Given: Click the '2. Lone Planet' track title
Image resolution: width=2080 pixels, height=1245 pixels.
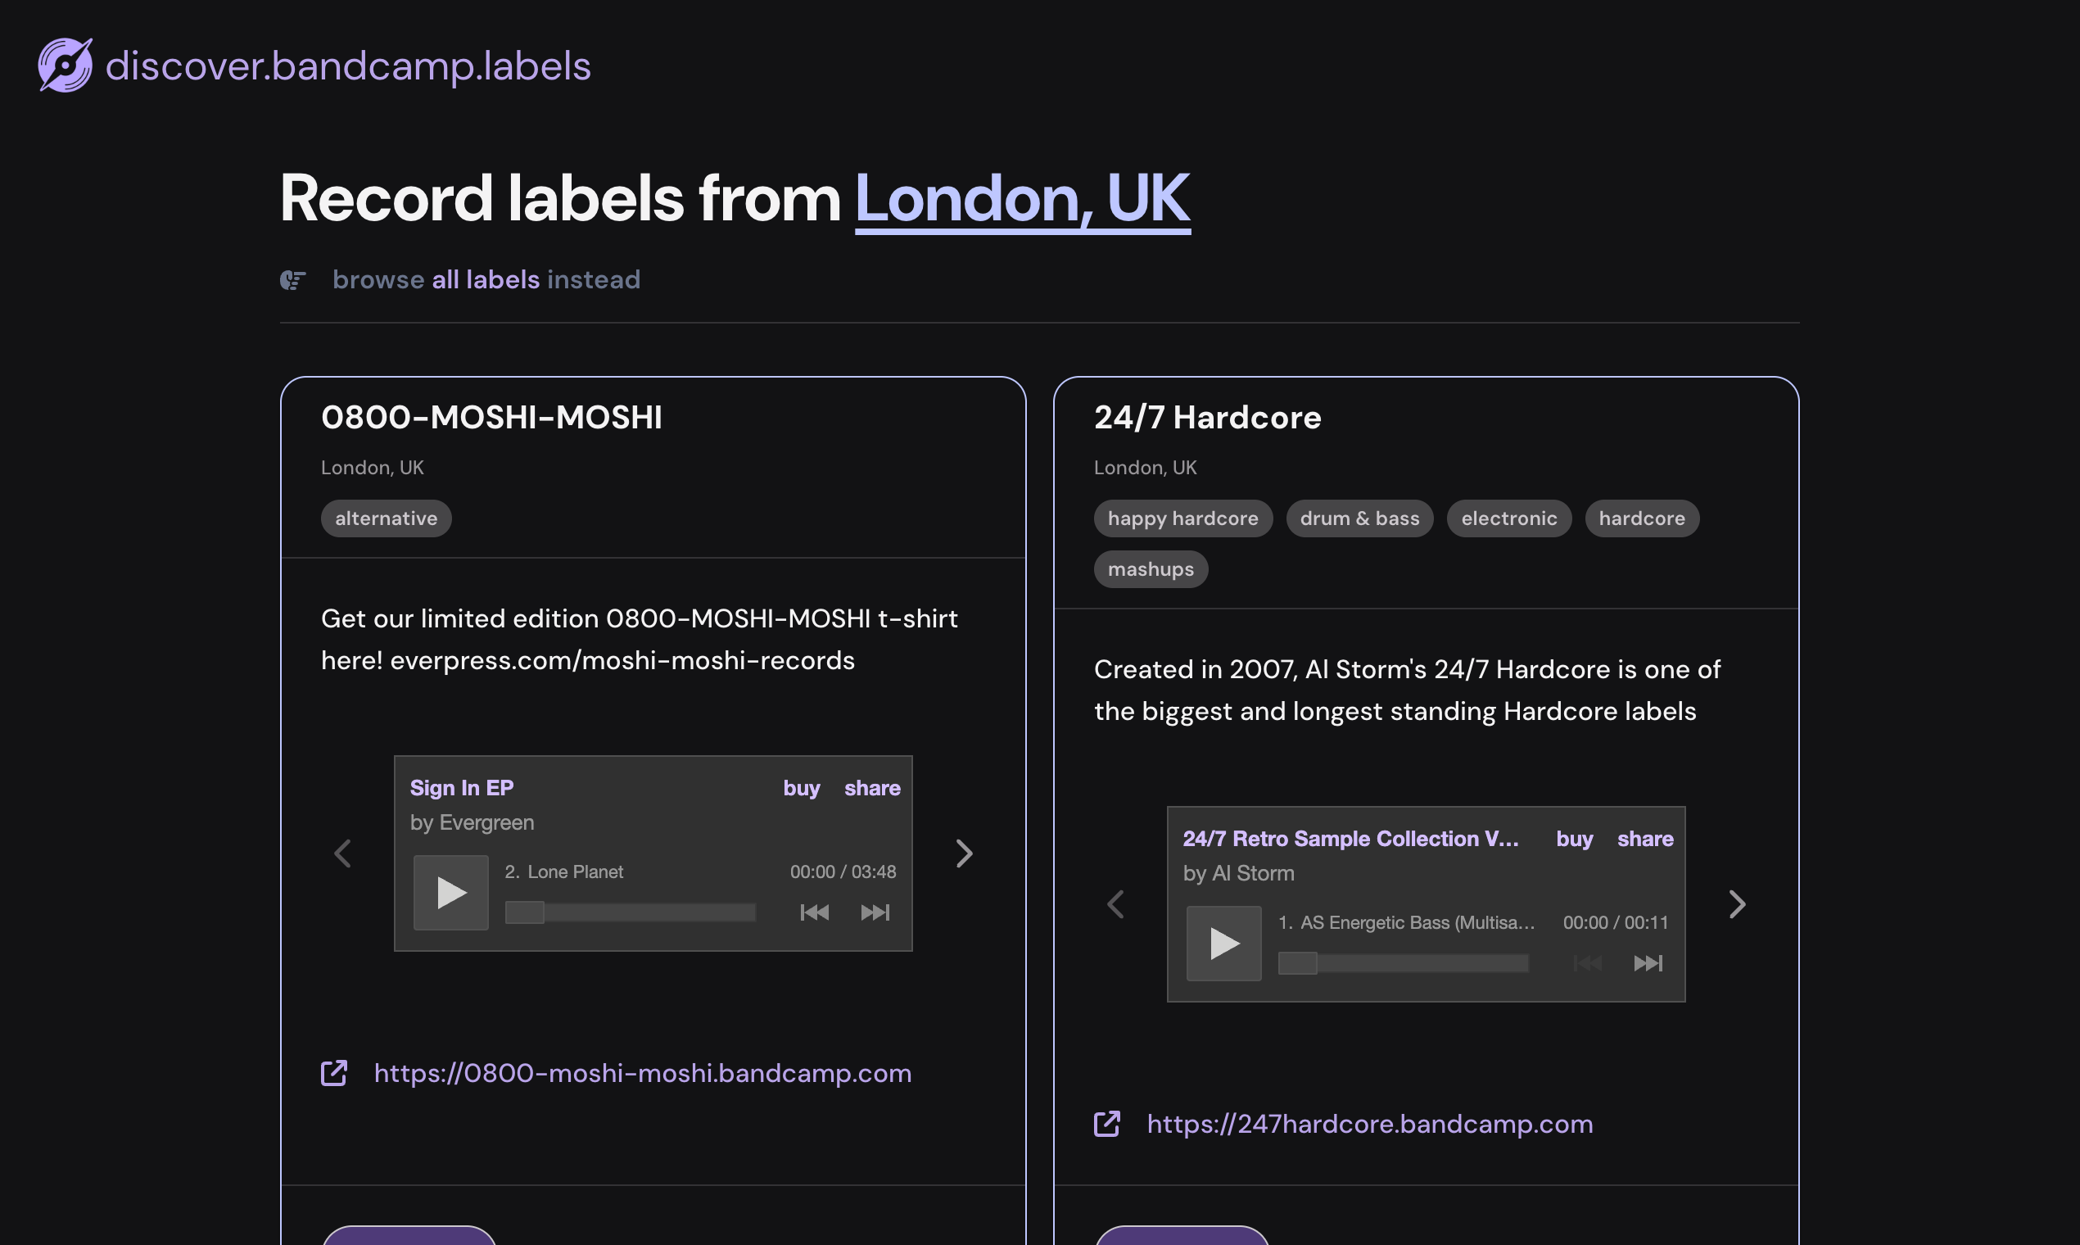Looking at the screenshot, I should (x=563, y=871).
